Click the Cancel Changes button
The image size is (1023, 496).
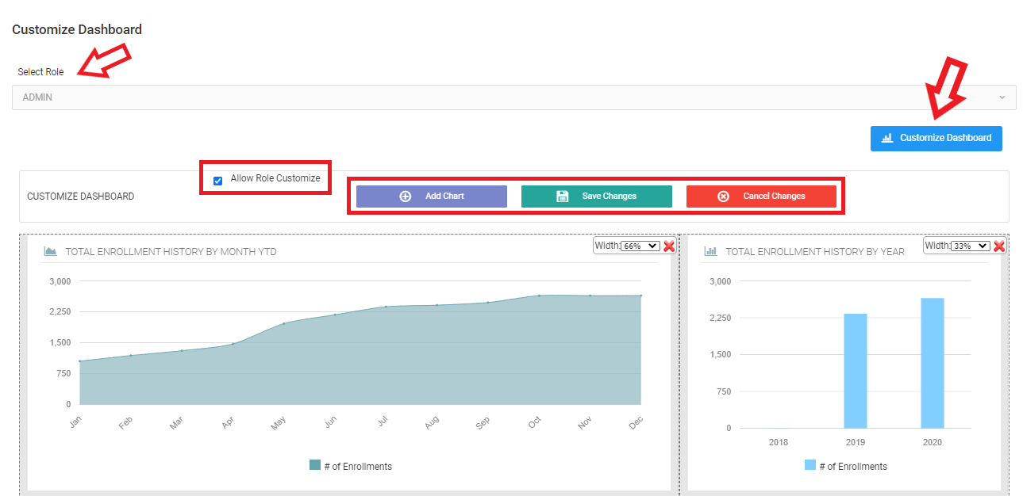tap(761, 196)
